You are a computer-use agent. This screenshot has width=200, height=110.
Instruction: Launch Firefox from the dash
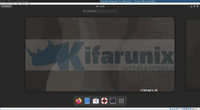coord(79,101)
